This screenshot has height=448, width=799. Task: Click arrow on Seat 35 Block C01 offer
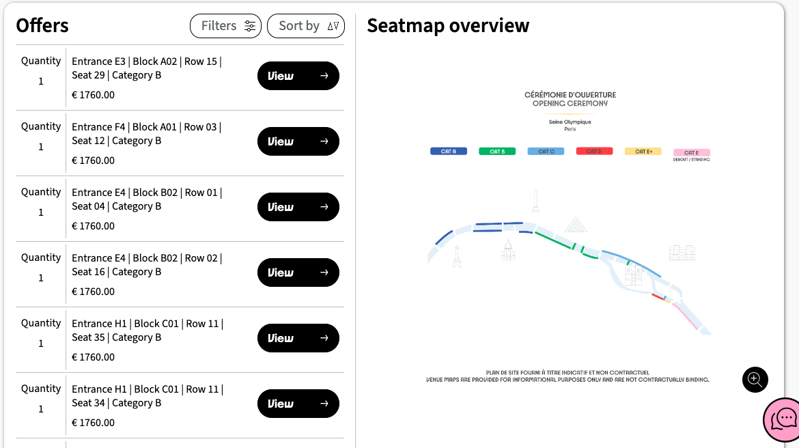[x=324, y=338]
